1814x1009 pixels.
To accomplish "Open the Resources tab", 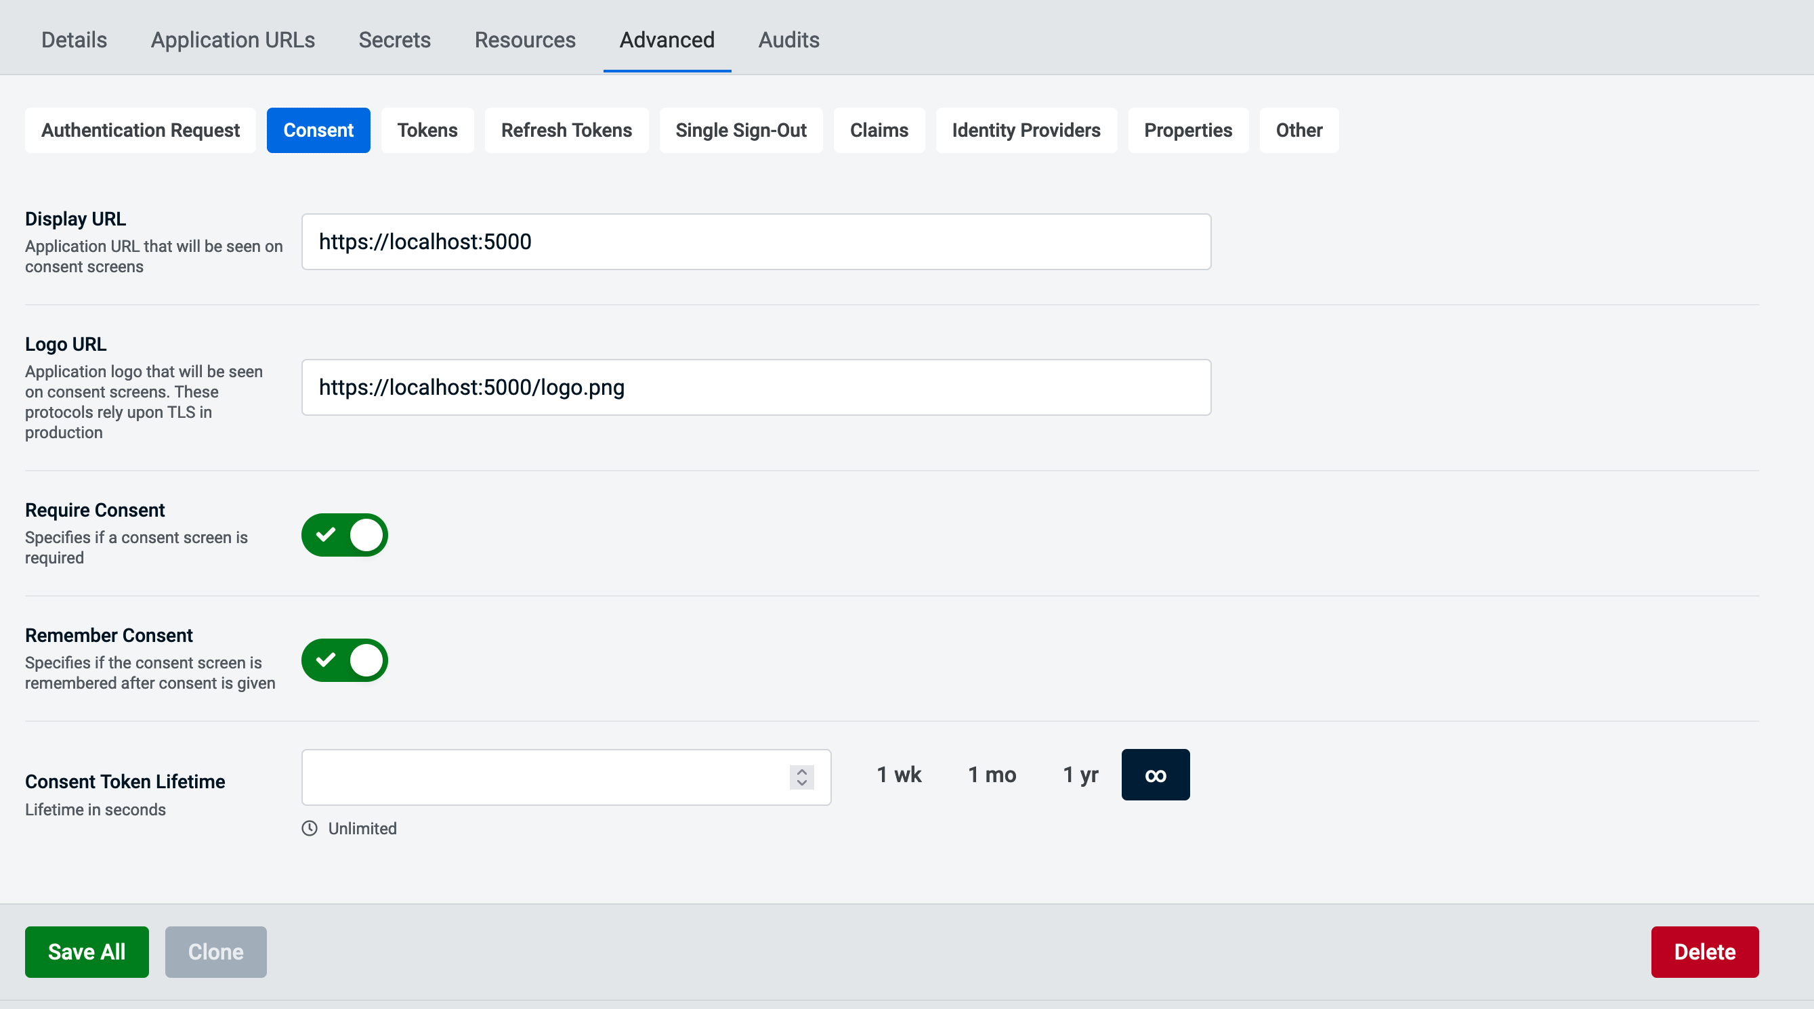I will coord(524,40).
